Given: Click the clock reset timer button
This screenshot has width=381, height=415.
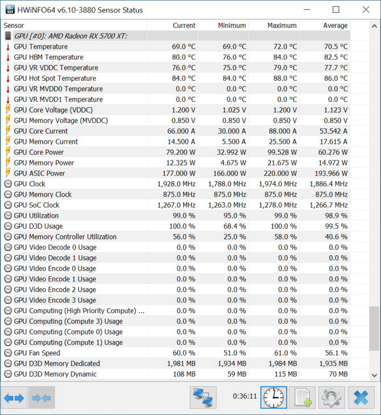Looking at the screenshot, I should (274, 397).
